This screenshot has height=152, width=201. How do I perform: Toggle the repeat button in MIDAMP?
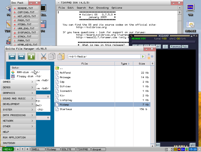[185, 47]
